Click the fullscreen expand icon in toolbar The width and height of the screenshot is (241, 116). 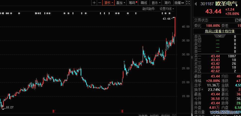pos(188,3)
